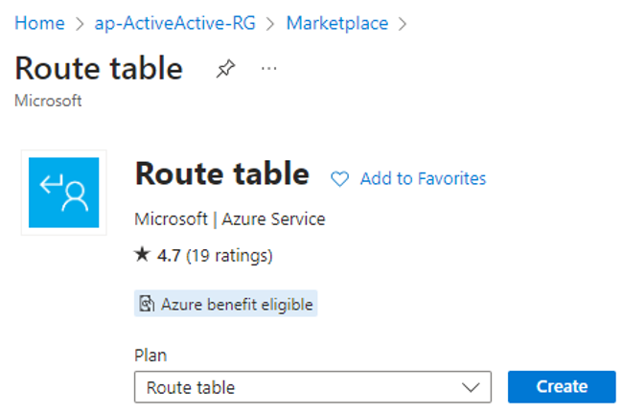
Task: Click the chevron after ap-ActiveActive-RG breadcrumb
Action: click(270, 24)
